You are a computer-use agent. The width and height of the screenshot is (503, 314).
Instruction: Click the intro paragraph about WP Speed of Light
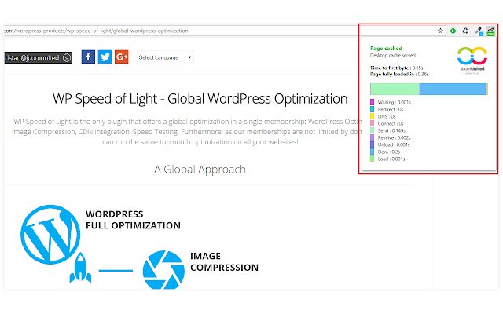click(187, 132)
